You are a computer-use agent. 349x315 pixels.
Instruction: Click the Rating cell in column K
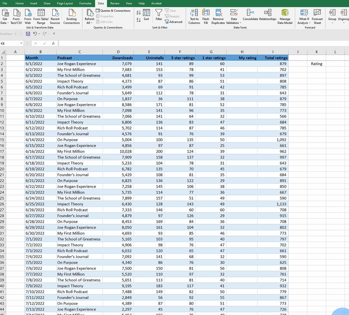[316, 64]
